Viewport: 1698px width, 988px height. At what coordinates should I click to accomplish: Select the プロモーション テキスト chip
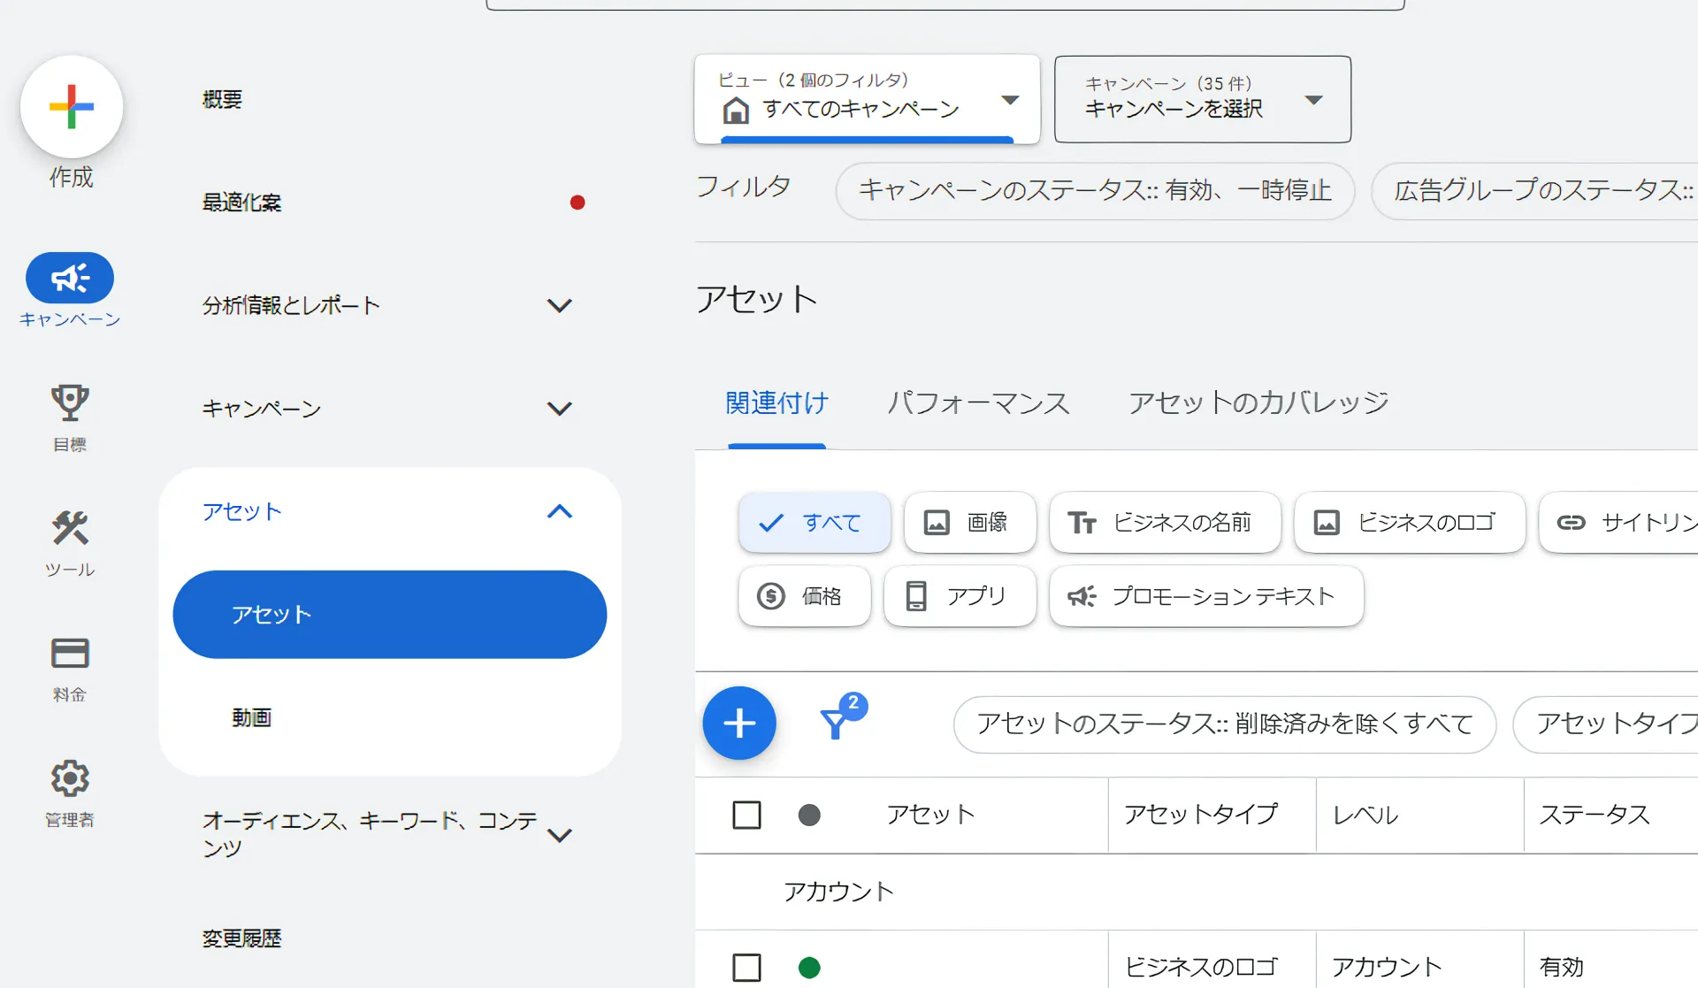coord(1206,596)
